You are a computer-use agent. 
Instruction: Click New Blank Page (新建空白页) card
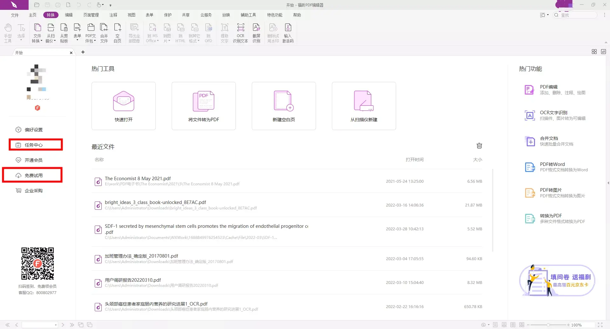tap(284, 106)
